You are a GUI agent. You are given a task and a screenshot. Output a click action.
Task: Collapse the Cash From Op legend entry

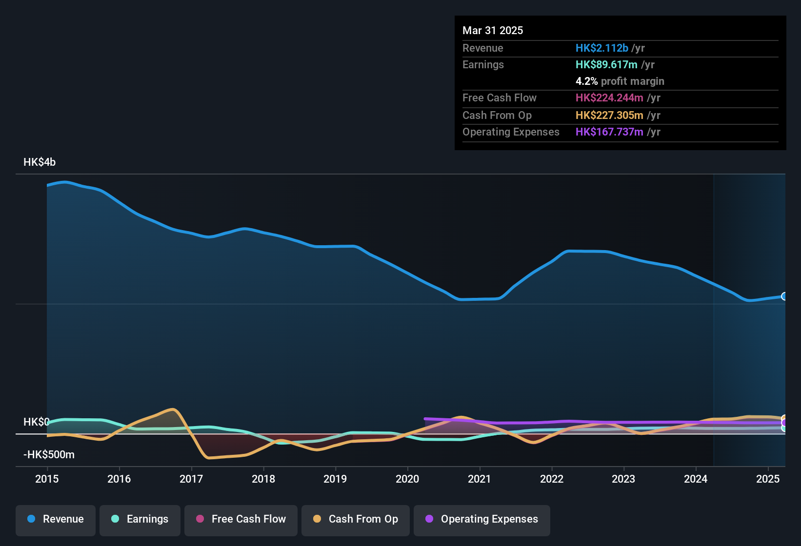click(355, 520)
